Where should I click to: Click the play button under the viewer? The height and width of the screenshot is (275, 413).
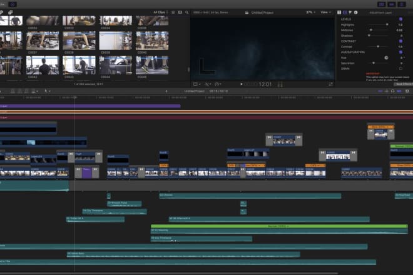point(242,84)
